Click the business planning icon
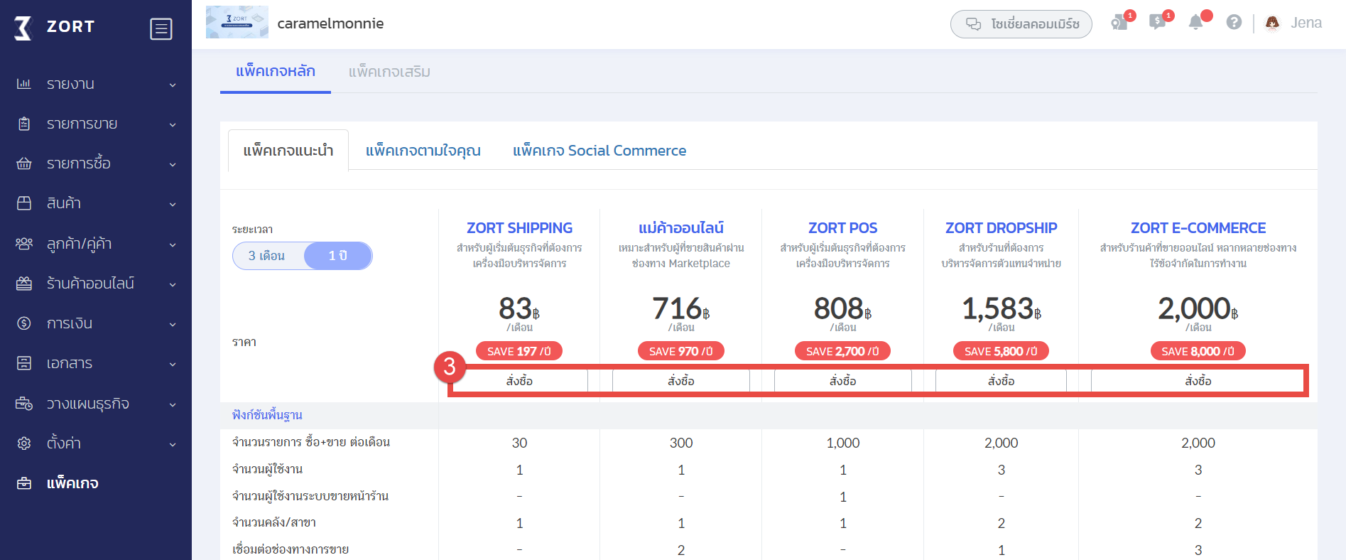Viewport: 1346px width, 560px height. (x=24, y=404)
